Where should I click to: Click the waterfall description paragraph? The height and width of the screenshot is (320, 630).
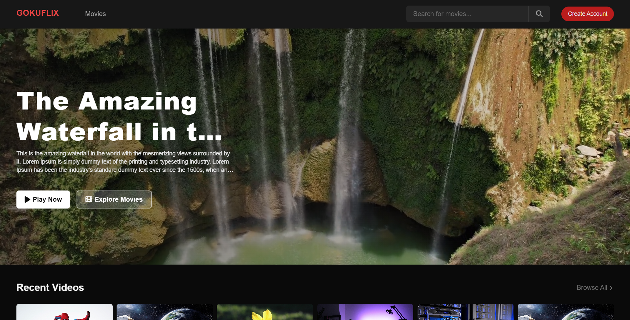(x=125, y=162)
